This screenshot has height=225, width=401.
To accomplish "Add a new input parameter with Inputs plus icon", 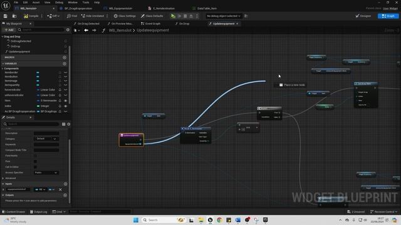I will tap(65, 184).
